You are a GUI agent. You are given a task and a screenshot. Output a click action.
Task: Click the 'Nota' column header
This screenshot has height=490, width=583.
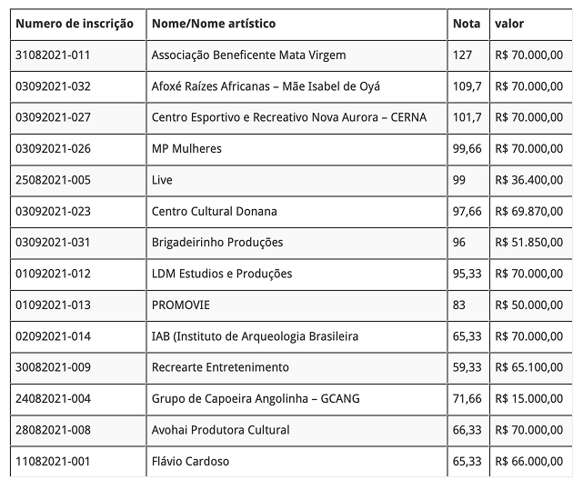pyautogui.click(x=467, y=24)
